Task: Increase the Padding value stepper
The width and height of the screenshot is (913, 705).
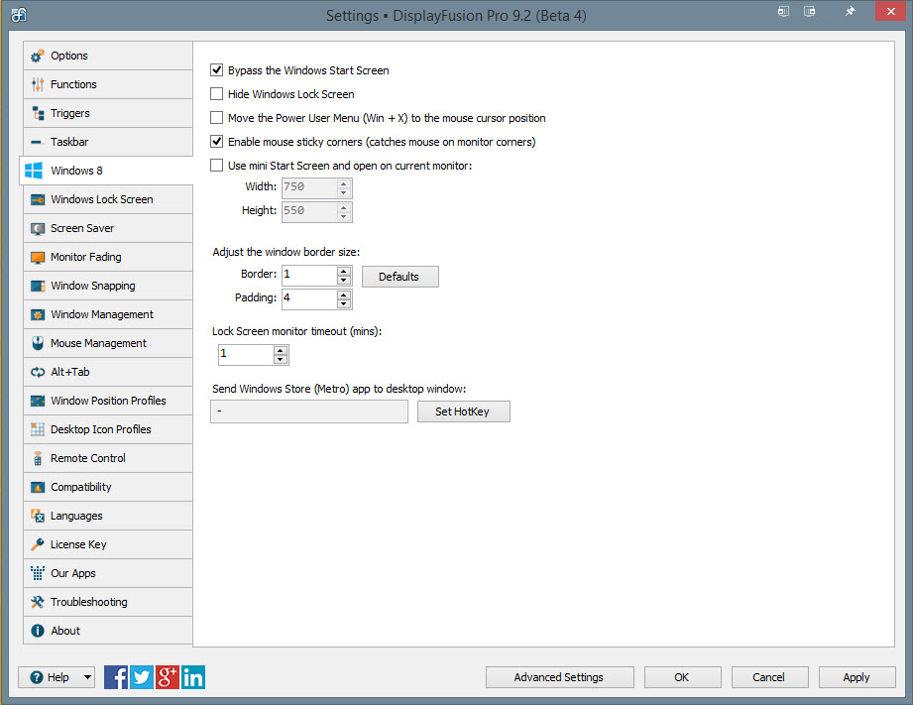Action: (x=344, y=294)
